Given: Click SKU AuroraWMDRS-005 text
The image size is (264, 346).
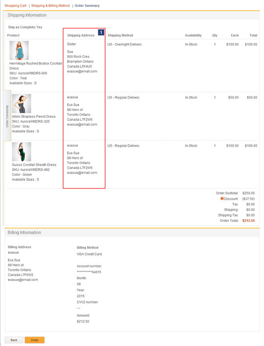Looking at the screenshot, I should (x=28, y=73).
